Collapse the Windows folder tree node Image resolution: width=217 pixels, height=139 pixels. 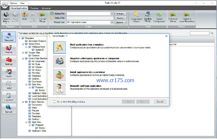(x=27, y=47)
